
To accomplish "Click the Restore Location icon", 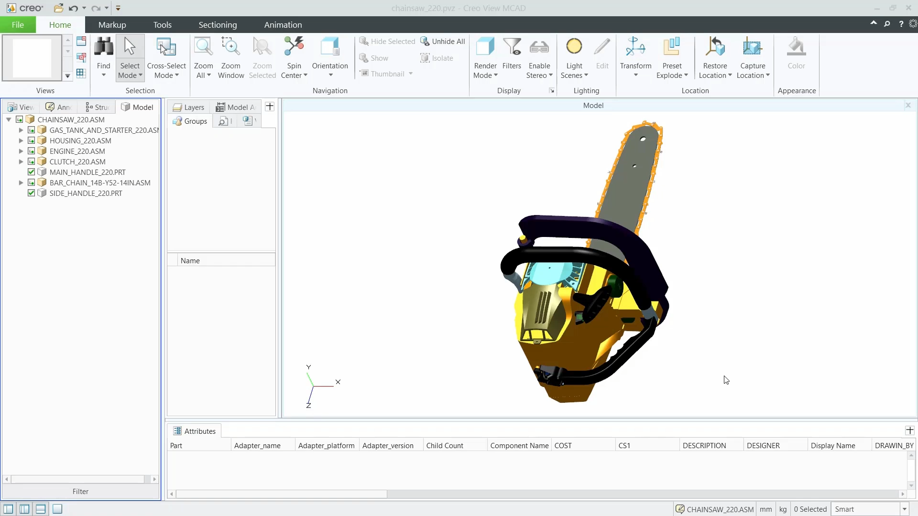I will [x=715, y=47].
